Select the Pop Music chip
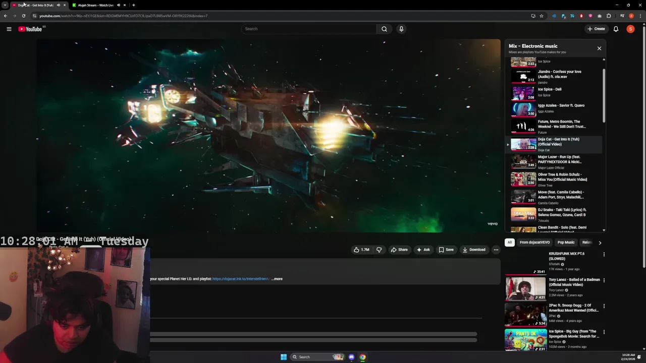Image resolution: width=646 pixels, height=363 pixels. (566, 243)
